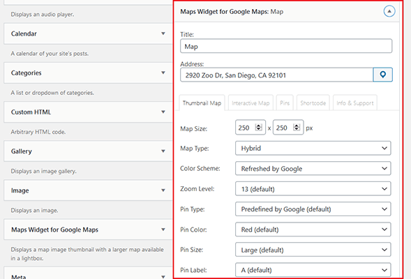Click the 'Map Size:' label
Image resolution: width=411 pixels, height=279 pixels.
[x=194, y=128]
